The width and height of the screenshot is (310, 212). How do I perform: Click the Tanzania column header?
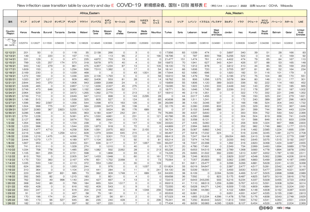[x=59, y=32]
